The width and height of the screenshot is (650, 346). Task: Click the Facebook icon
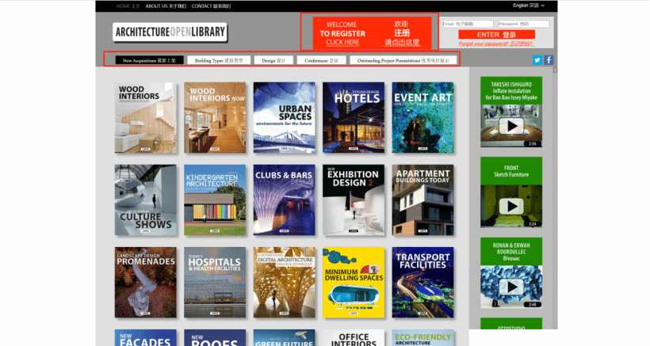(x=549, y=60)
